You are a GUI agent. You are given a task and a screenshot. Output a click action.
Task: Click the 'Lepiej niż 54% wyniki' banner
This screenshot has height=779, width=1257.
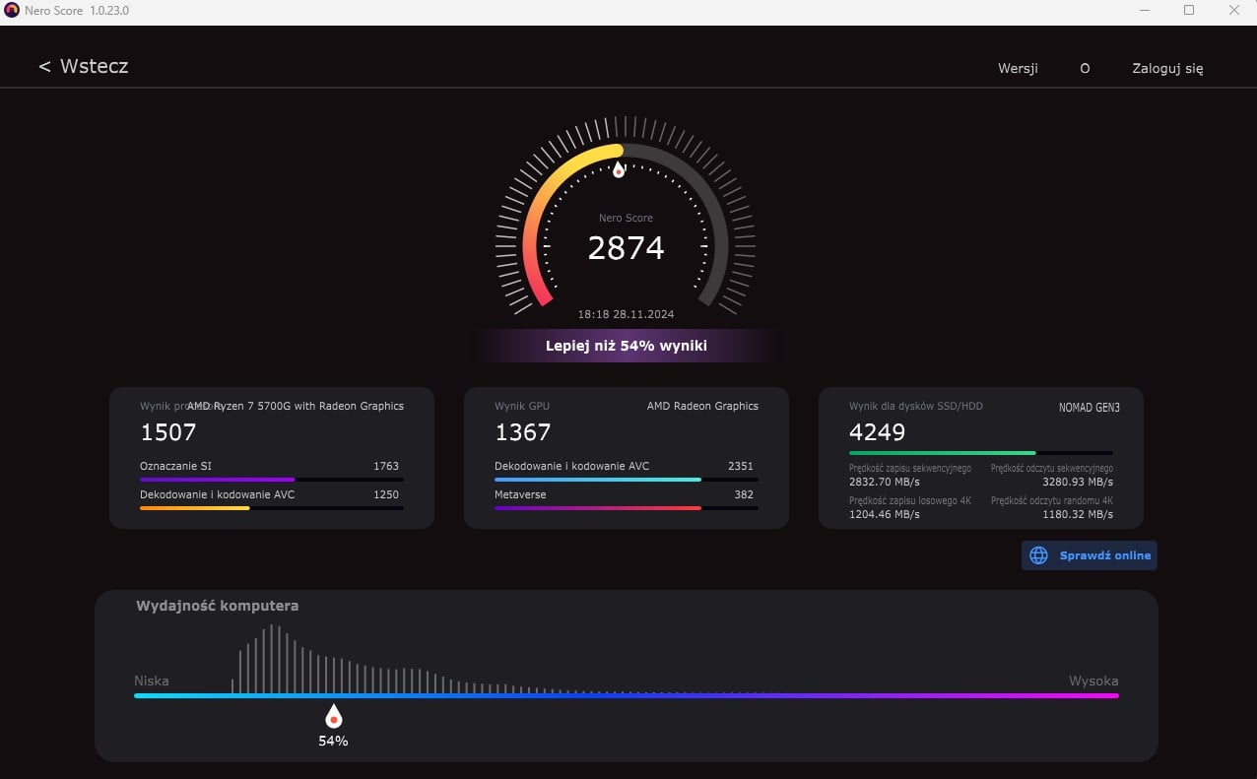627,346
